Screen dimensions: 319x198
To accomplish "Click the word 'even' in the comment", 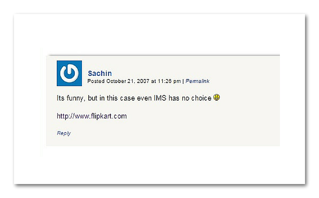I will (144, 98).
